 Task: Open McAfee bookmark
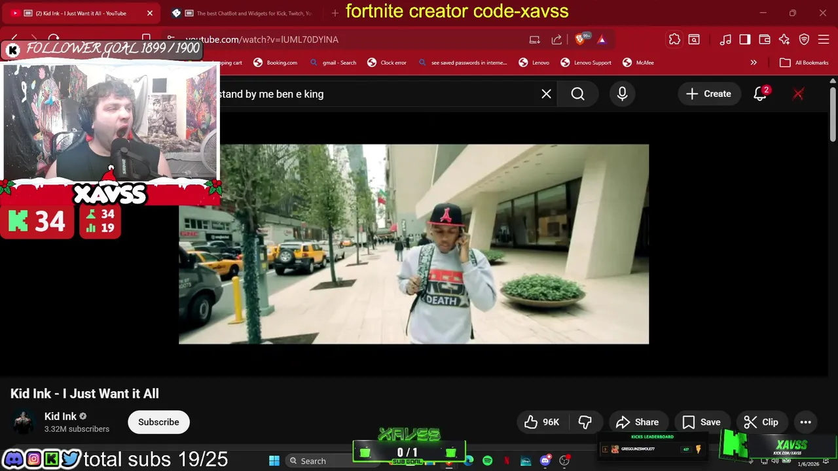(638, 63)
